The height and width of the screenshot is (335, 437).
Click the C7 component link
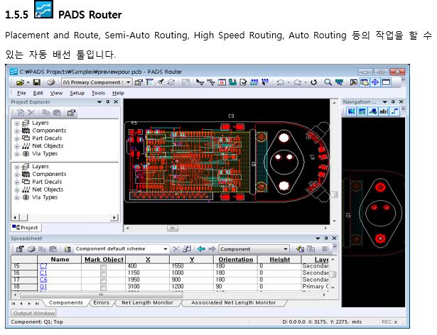coord(43,266)
